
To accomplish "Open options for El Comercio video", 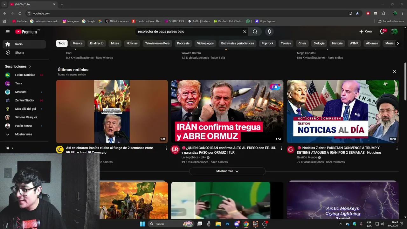I will (x=166, y=148).
